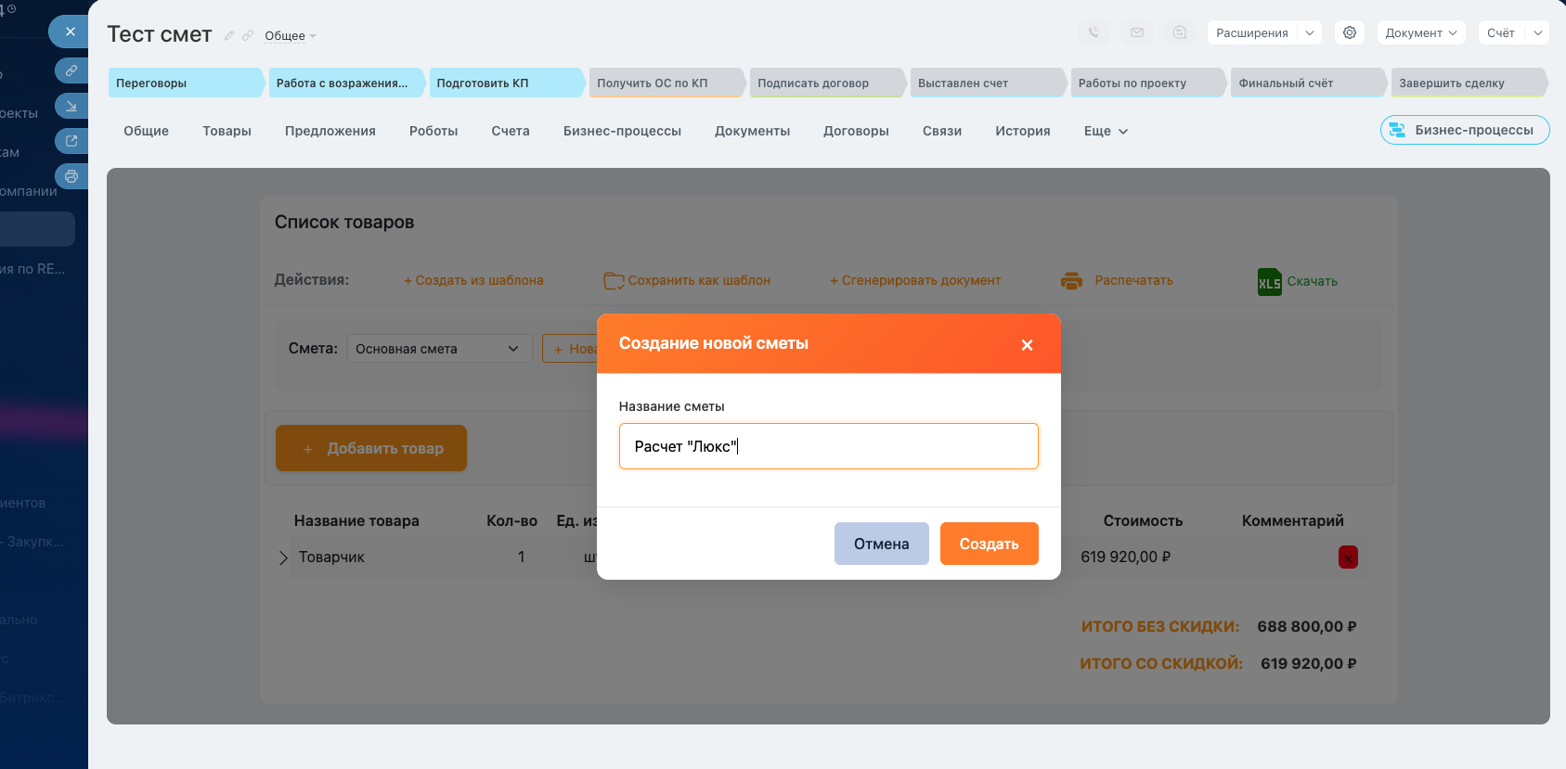Open the Документ dropdown
The image size is (1566, 769).
[1421, 32]
